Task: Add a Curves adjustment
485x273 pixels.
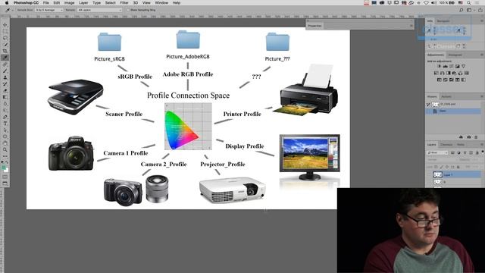Action: [x=452, y=66]
